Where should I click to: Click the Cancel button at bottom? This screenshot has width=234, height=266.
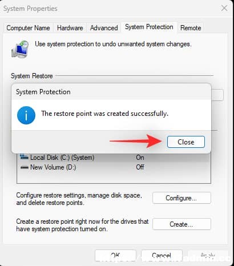[x=162, y=255]
